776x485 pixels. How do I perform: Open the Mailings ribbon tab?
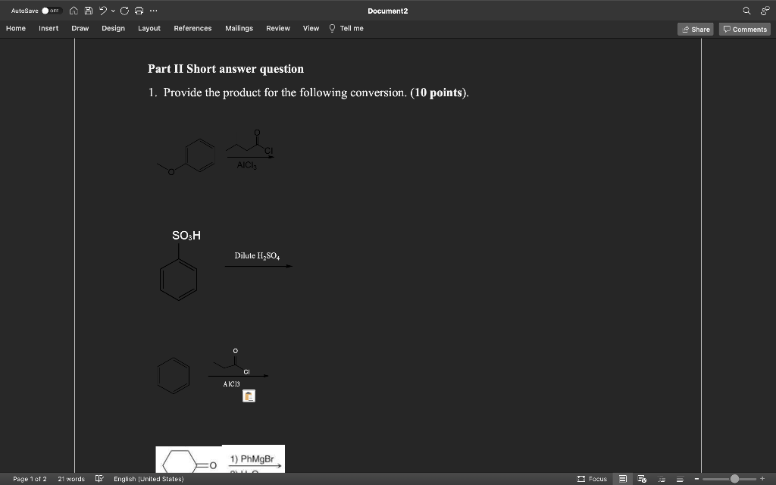tap(239, 28)
